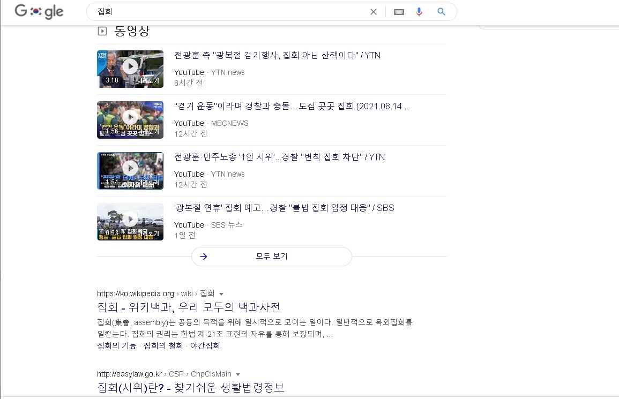The image size is (619, 399).
Task: Click the 8시간 전 timestamp
Action: [188, 83]
